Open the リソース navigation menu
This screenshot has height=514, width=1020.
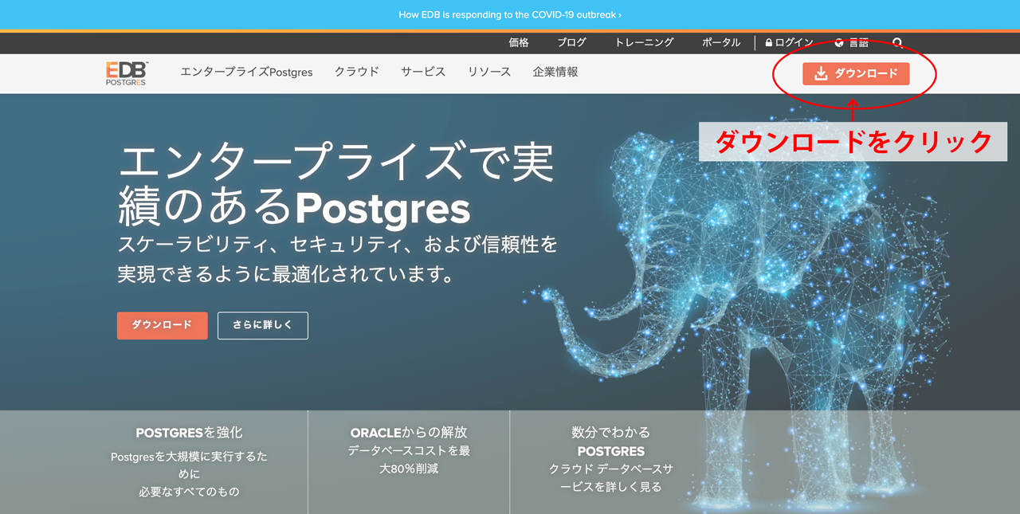pos(489,72)
